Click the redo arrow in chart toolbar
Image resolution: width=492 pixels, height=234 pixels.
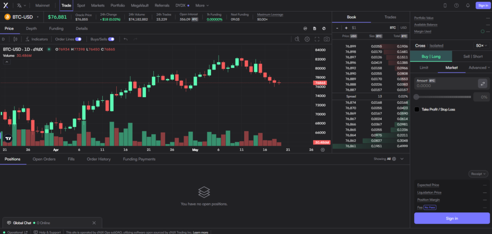[x=135, y=39]
